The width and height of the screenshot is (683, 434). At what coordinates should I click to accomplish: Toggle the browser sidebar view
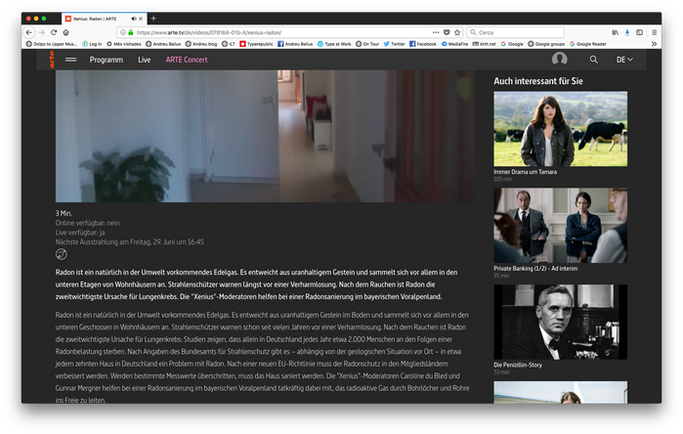639,32
